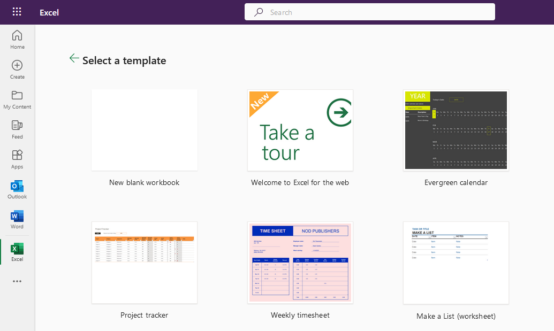Click the Excel title in header

point(49,12)
